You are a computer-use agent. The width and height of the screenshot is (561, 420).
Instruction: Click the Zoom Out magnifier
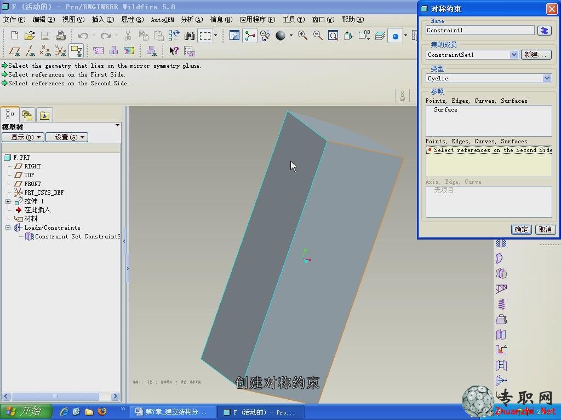(318, 36)
